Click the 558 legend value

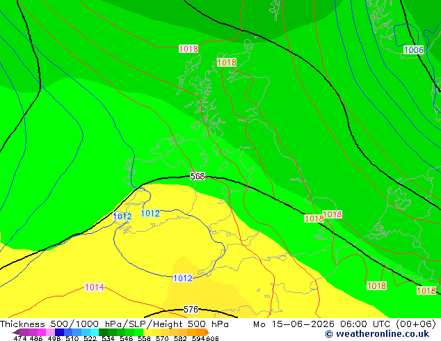click(x=144, y=338)
